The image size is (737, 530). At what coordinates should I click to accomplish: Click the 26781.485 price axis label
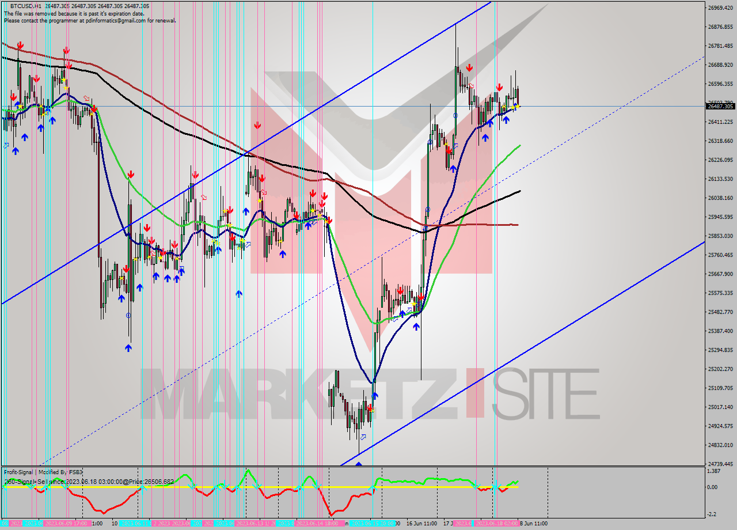[x=720, y=46]
